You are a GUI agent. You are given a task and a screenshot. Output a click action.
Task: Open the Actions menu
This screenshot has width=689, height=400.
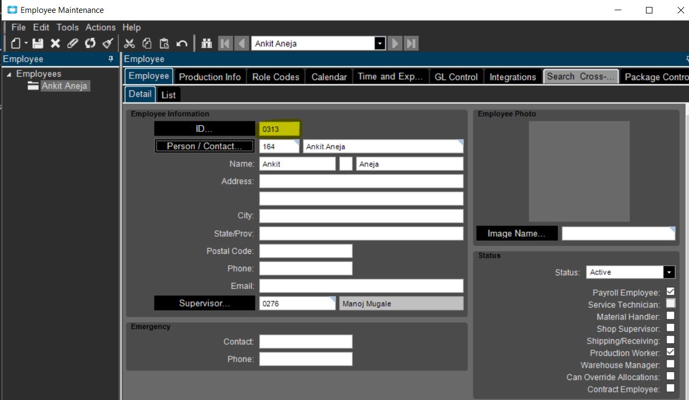100,27
